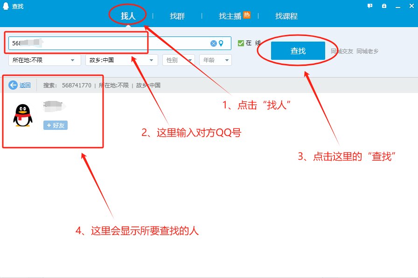The width and height of the screenshot is (418, 278).
Task: Clear the search box with the X circle icon
Action: point(213,43)
